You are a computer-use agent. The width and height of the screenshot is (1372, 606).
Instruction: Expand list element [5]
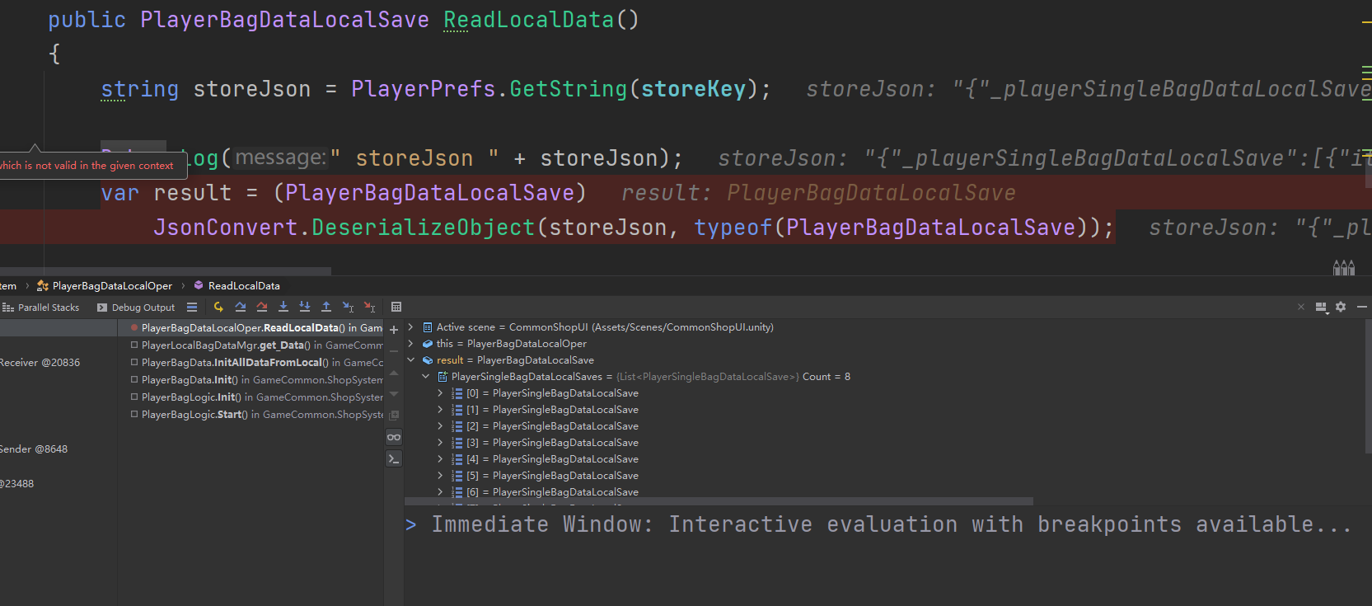coord(440,476)
